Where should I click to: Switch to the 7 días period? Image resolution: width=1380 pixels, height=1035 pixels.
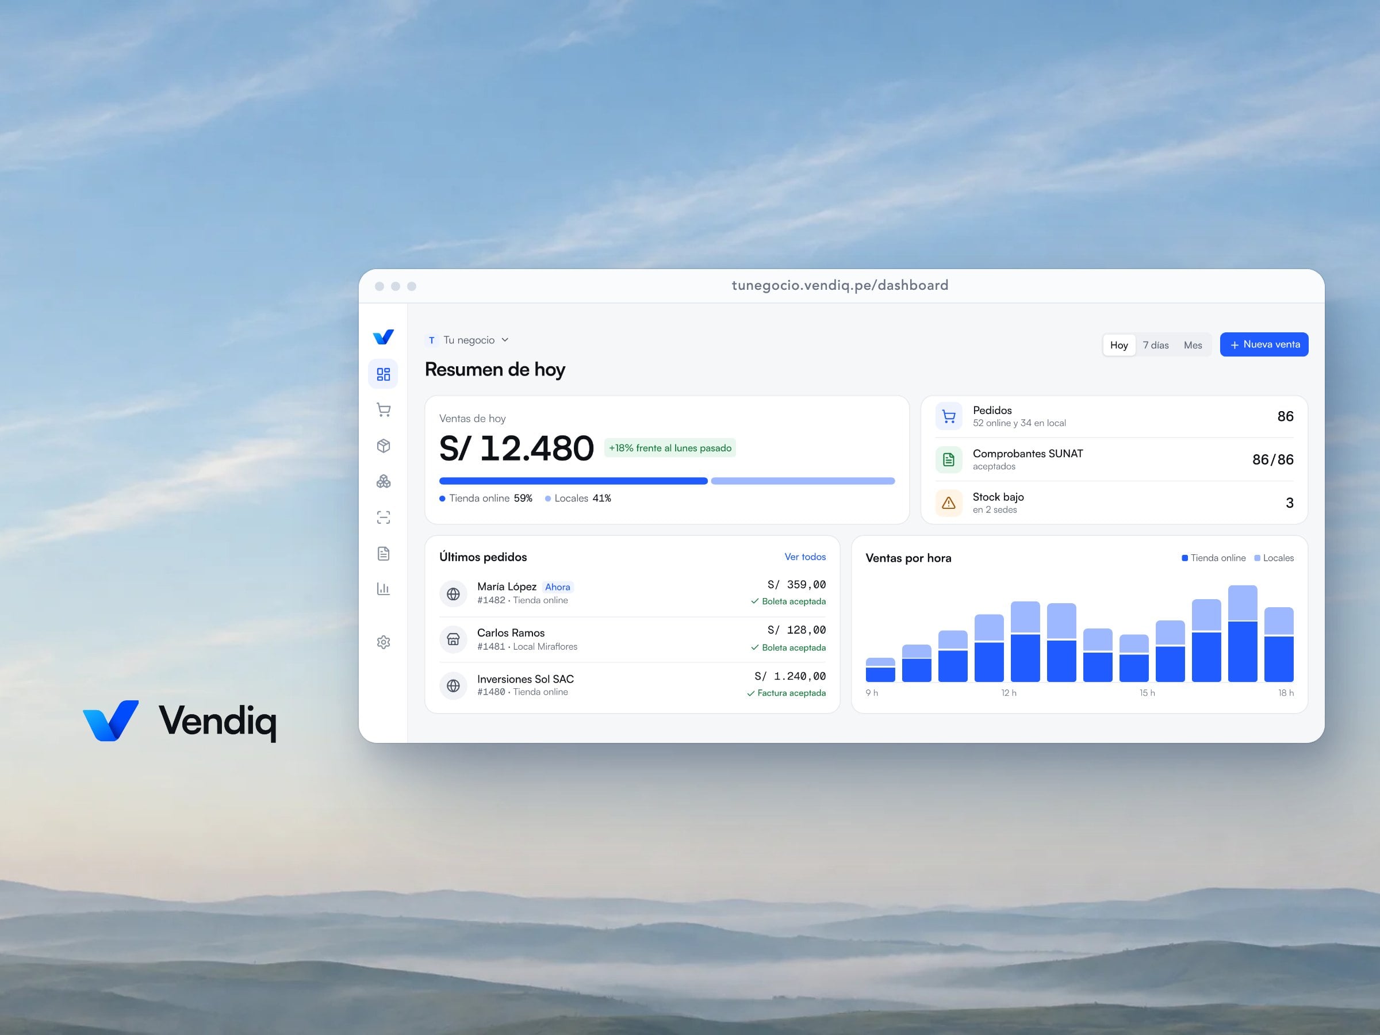[x=1155, y=345]
